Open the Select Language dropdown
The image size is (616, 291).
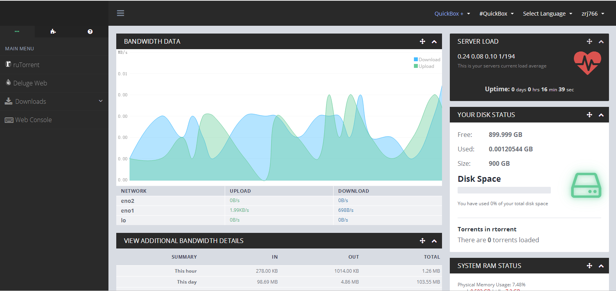tap(547, 14)
